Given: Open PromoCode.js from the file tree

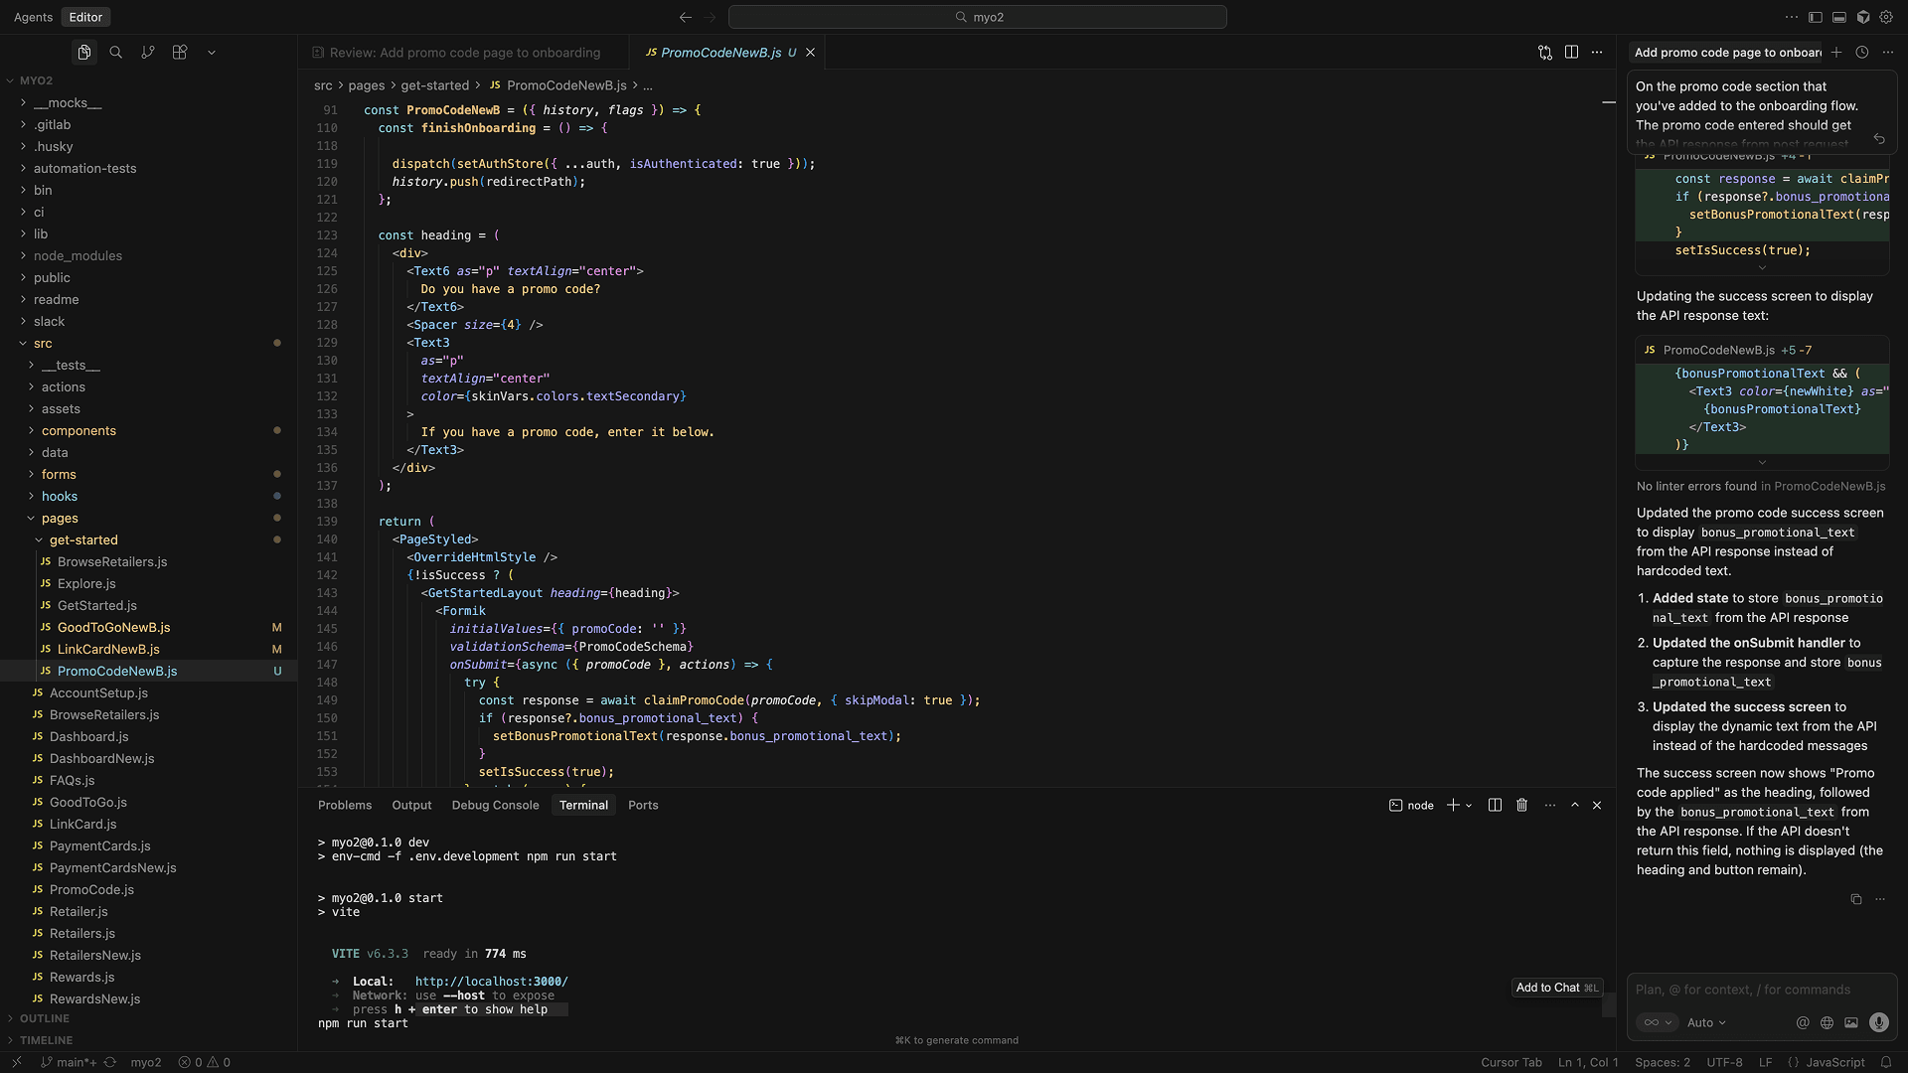Looking at the screenshot, I should tap(91, 889).
